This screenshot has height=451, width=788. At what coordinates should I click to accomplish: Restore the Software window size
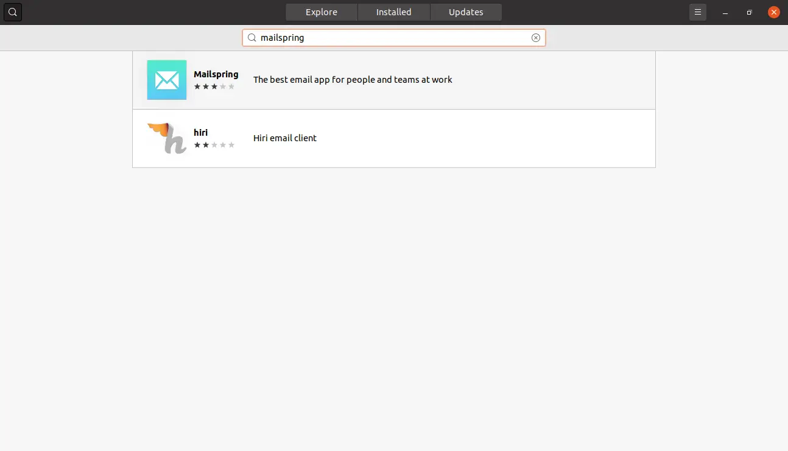[750, 12]
